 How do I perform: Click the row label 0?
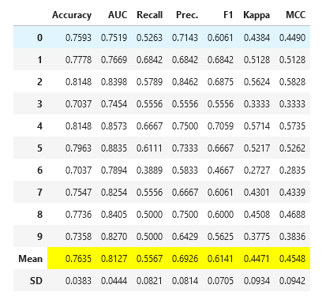coord(39,38)
